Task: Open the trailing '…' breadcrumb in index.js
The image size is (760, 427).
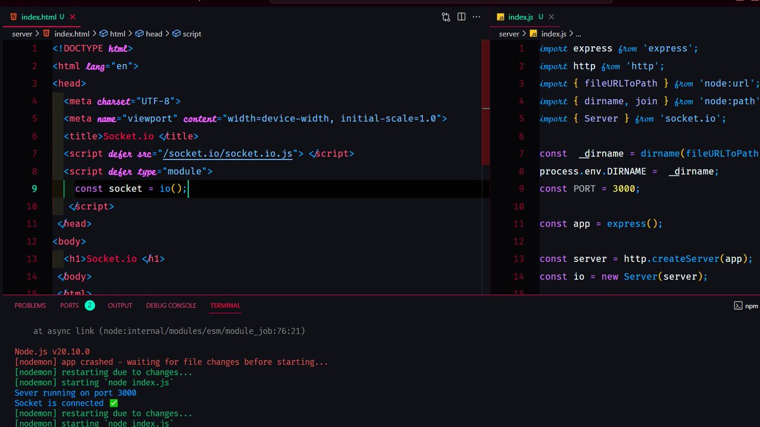Action: click(x=578, y=34)
